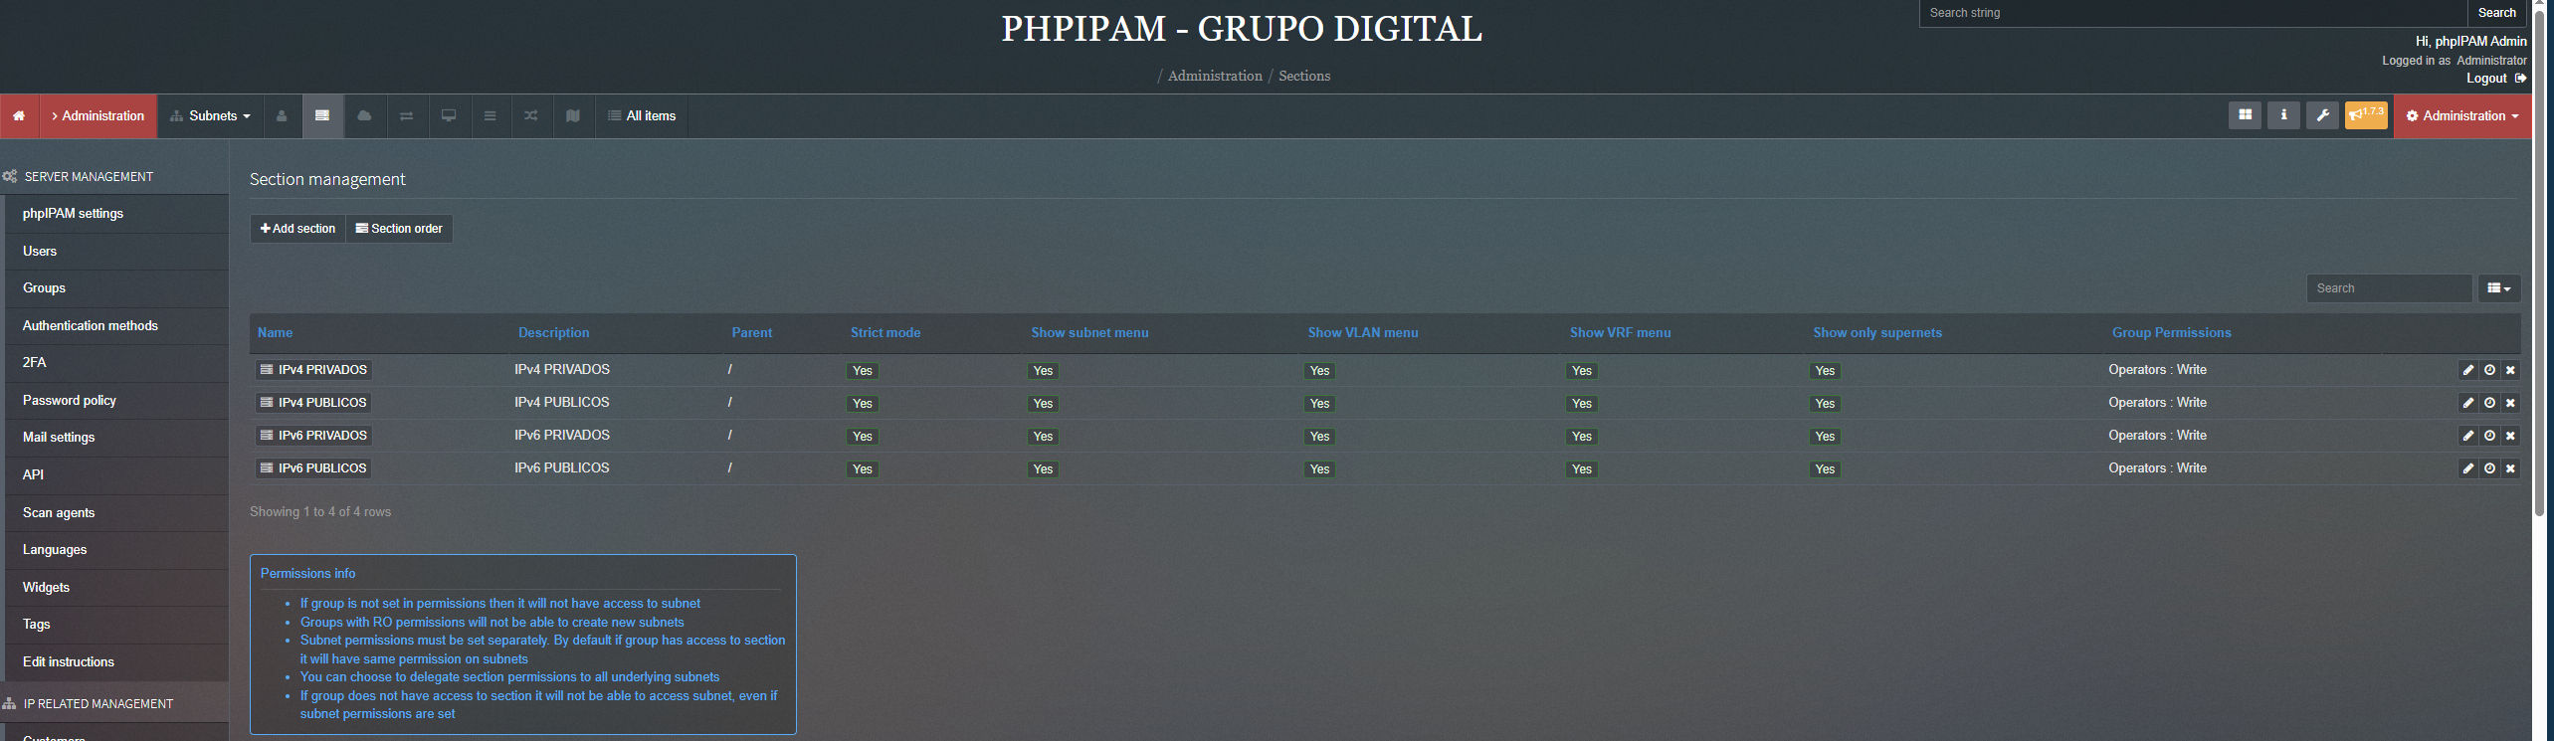Open Scan agents in sidebar
This screenshot has width=2554, height=741.
pyautogui.click(x=116, y=513)
